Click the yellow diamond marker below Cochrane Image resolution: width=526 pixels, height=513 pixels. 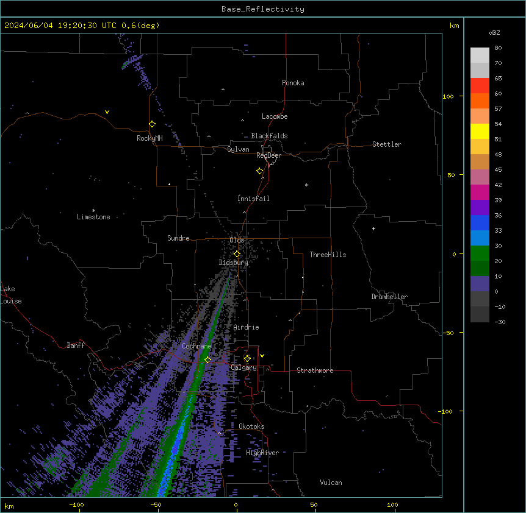208,360
